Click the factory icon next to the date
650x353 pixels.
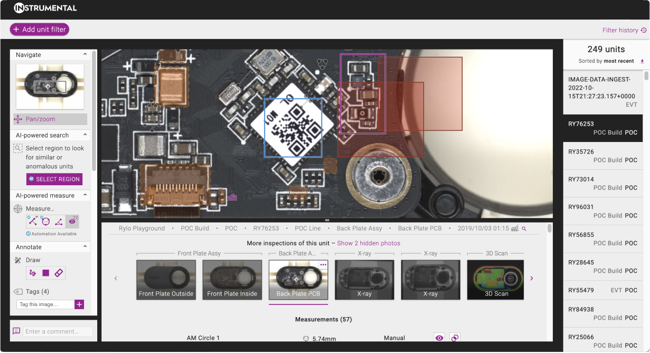[x=515, y=228]
